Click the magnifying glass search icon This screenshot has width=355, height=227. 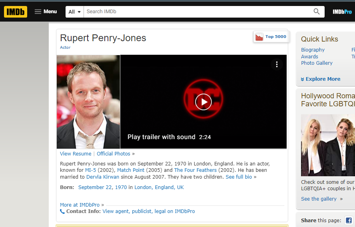point(317,12)
